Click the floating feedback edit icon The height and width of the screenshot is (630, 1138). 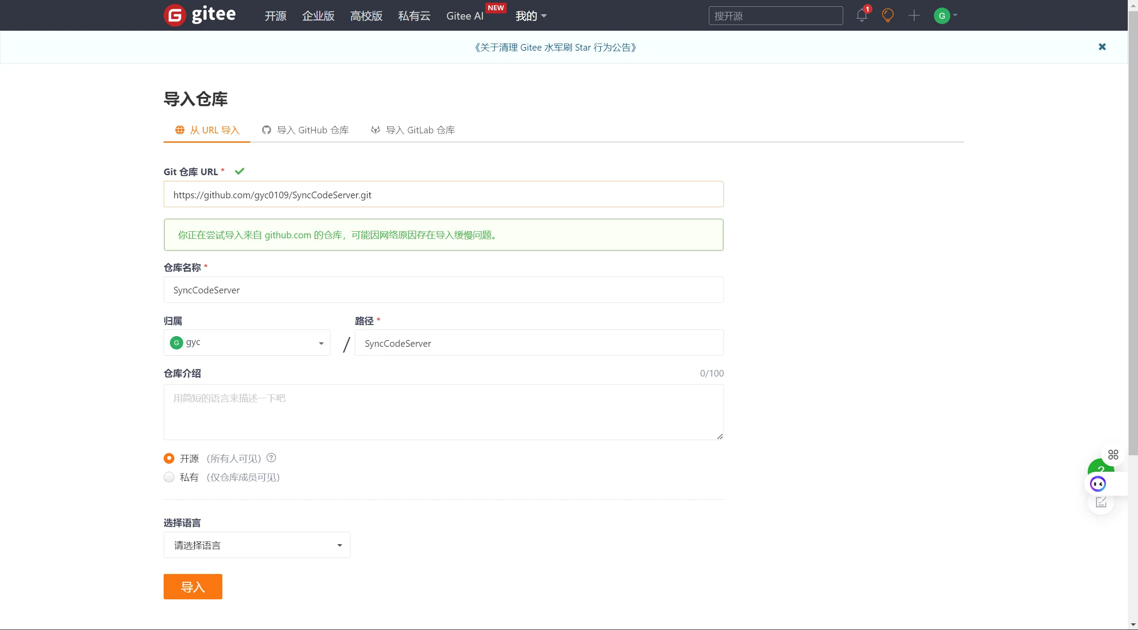pos(1101,503)
